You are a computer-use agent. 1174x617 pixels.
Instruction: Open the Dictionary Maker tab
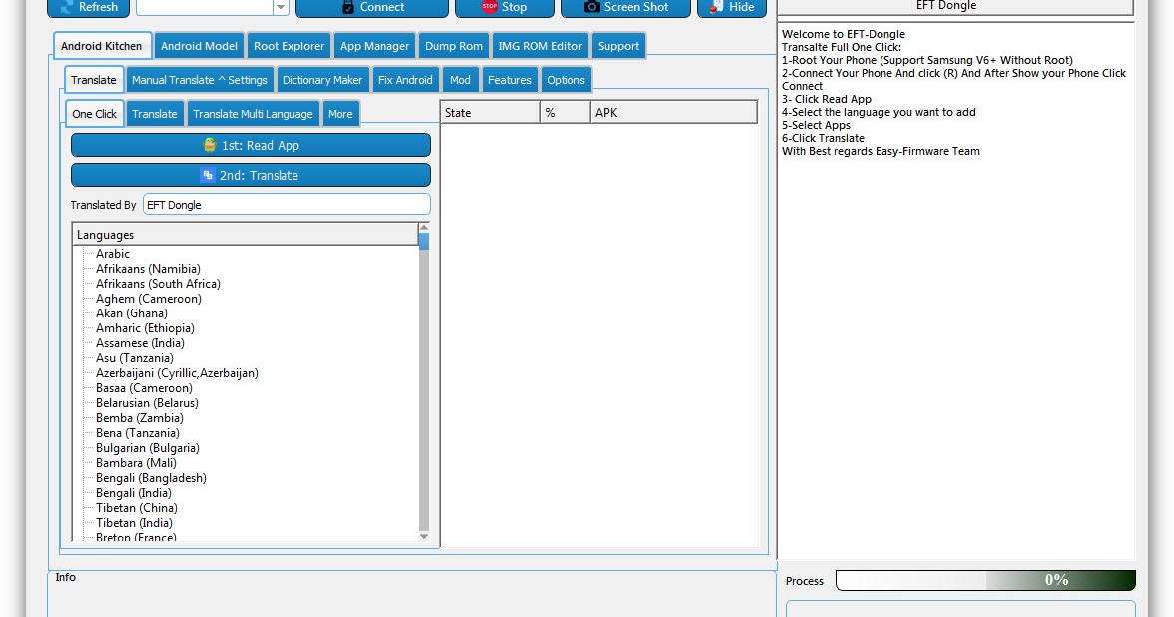[321, 80]
